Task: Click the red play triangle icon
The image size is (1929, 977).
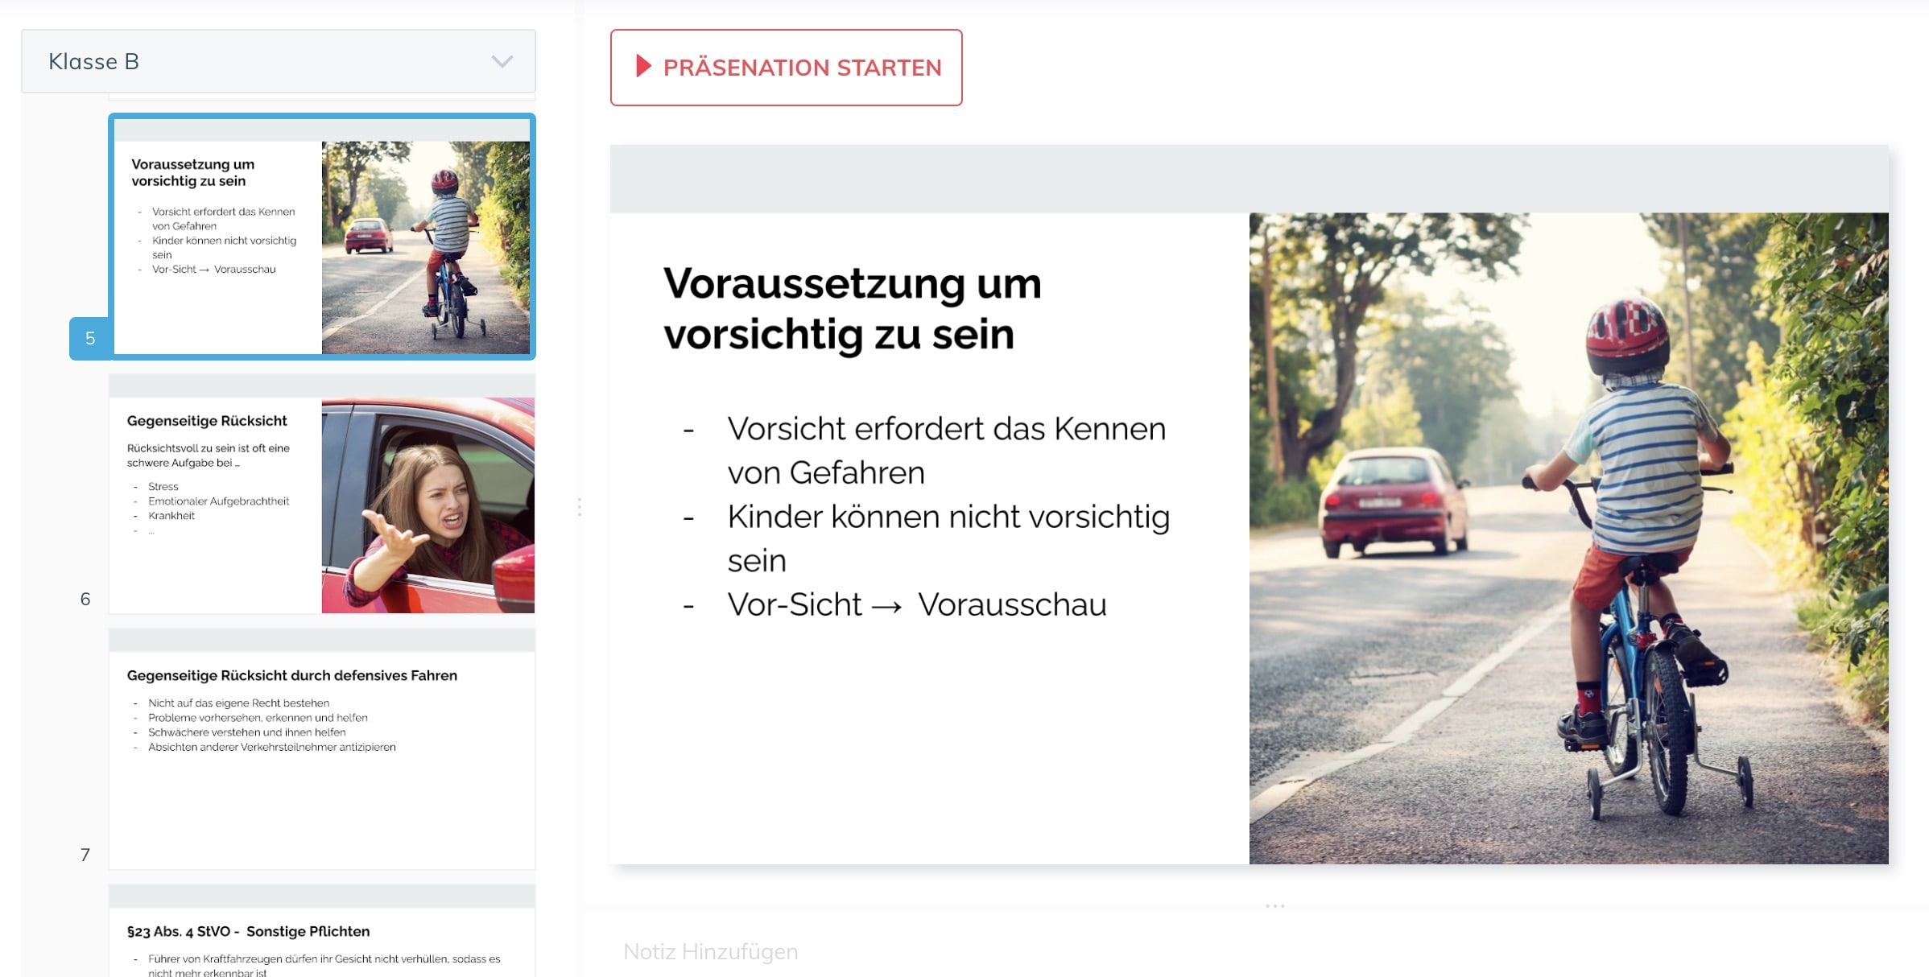Action: click(643, 66)
